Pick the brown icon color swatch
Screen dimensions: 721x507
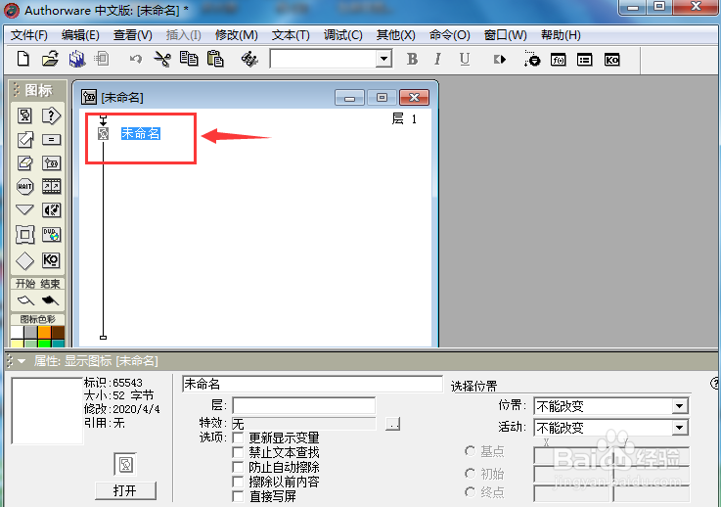pos(59,332)
